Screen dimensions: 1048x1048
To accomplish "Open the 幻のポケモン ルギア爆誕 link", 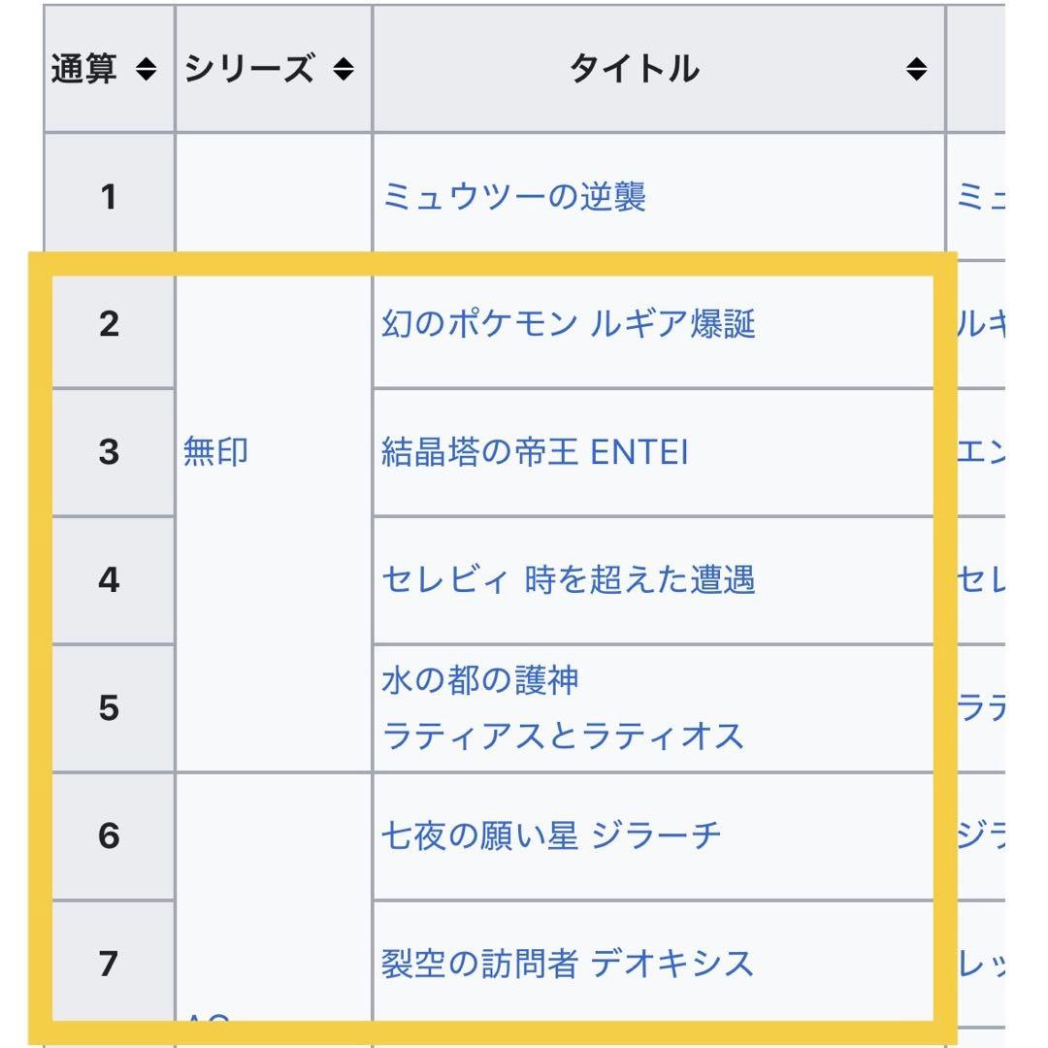I will pyautogui.click(x=569, y=323).
